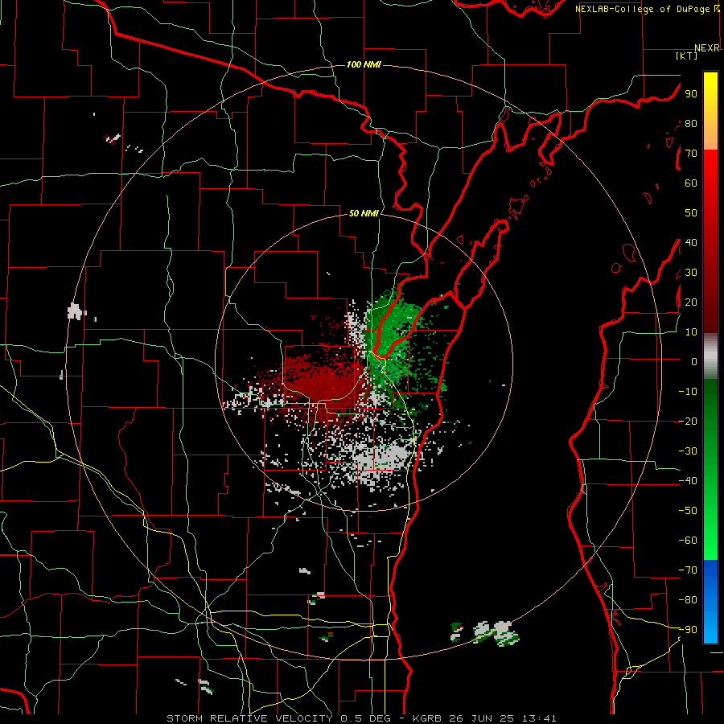The height and width of the screenshot is (724, 724).
Task: Click the negative 40 value on velocity scale
Action: 688,481
